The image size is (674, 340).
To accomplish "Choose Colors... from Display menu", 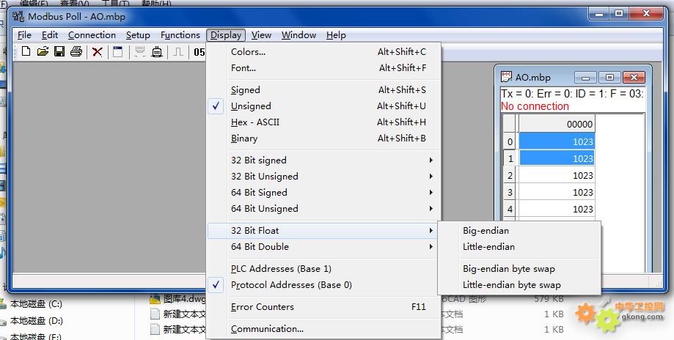I will click(x=325, y=52).
